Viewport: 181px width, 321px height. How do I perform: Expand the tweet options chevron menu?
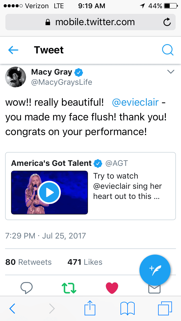pos(171,72)
